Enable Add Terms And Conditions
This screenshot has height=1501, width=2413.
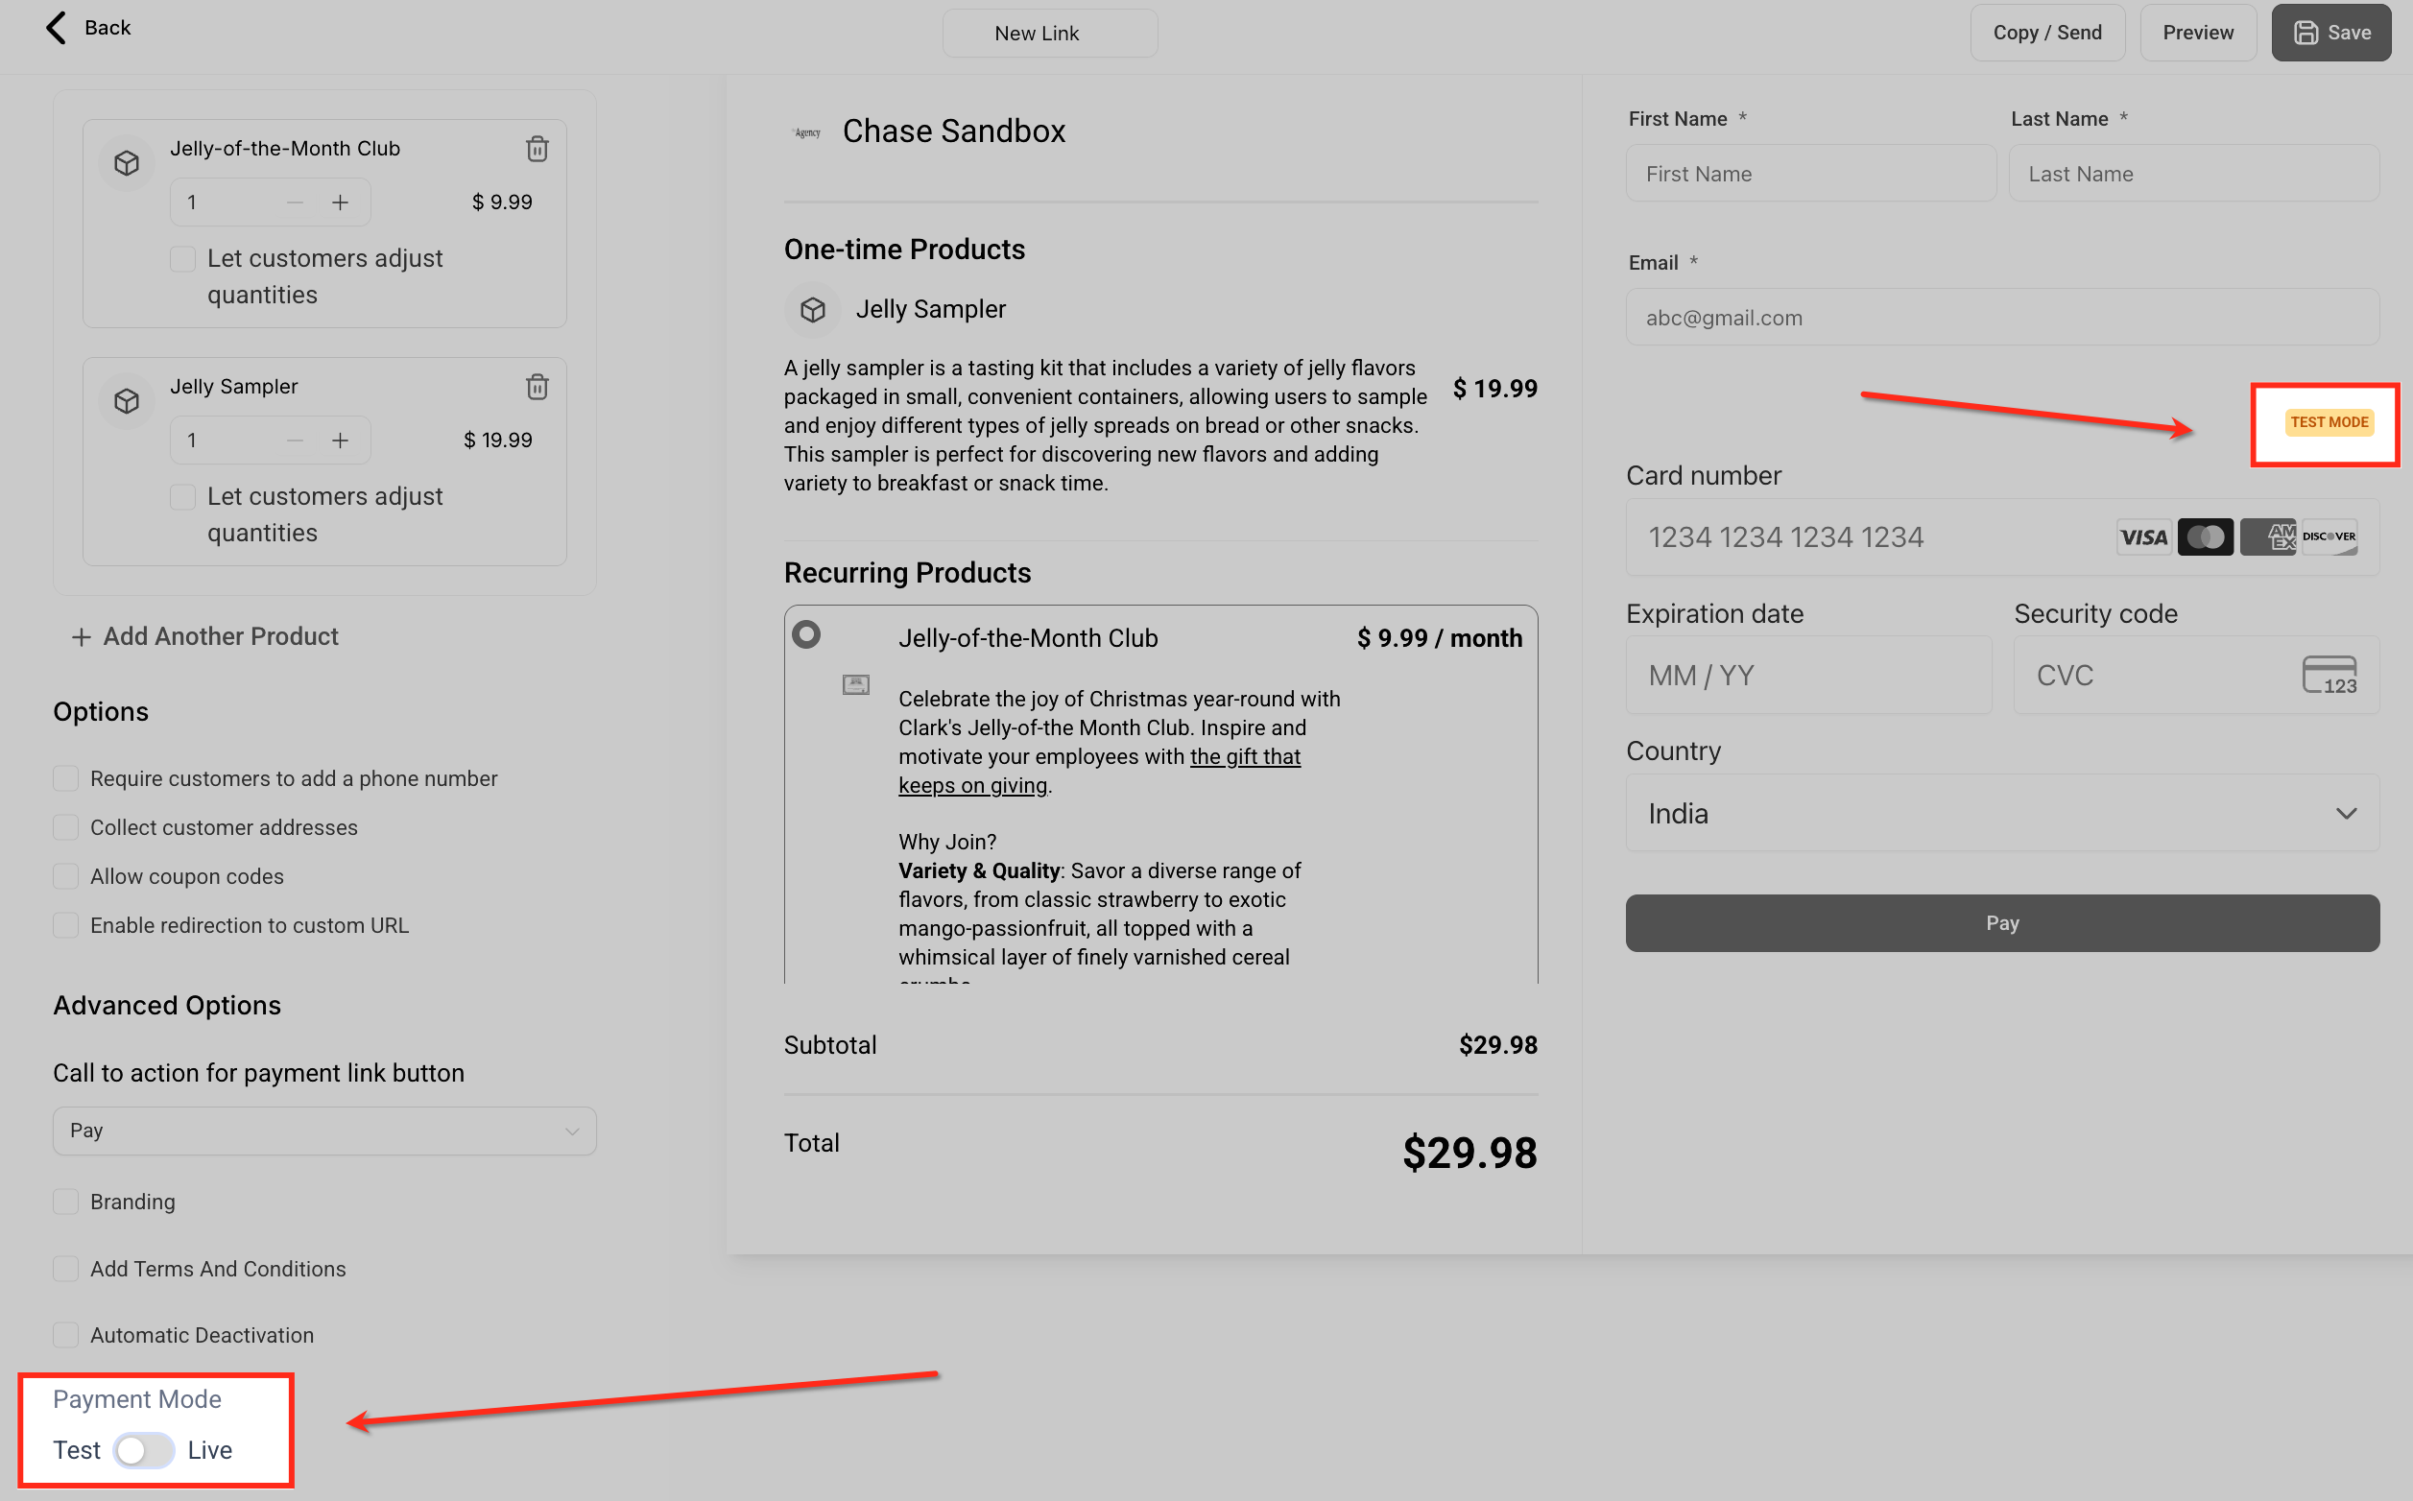click(x=65, y=1269)
